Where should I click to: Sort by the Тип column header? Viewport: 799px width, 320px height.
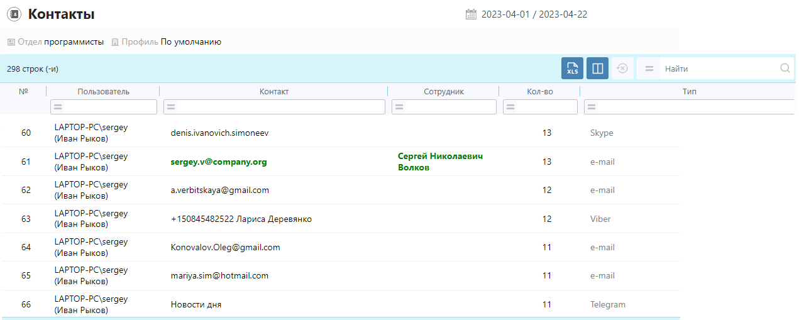(689, 92)
